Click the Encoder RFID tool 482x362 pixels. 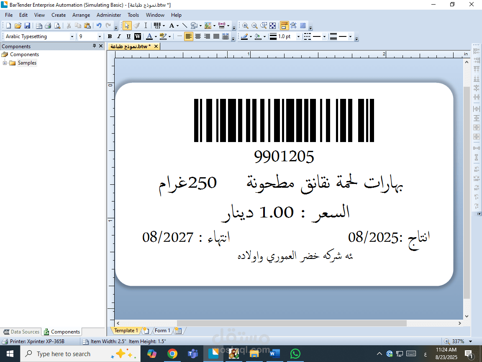[222, 26]
